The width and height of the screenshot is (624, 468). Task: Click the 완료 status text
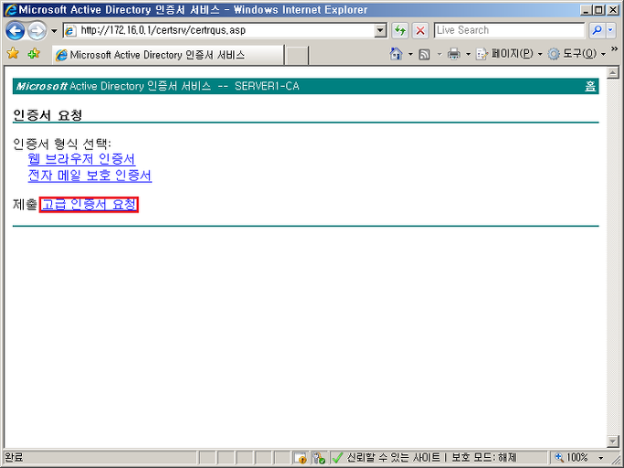point(14,458)
